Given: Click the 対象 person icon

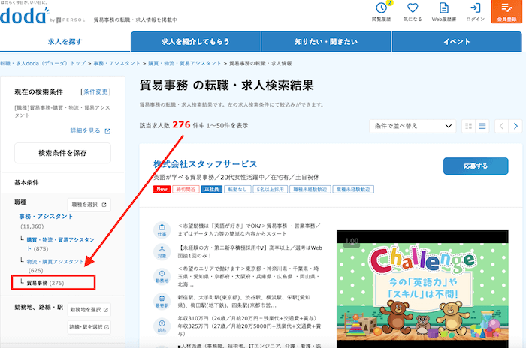Looking at the screenshot, I should 162,251.
